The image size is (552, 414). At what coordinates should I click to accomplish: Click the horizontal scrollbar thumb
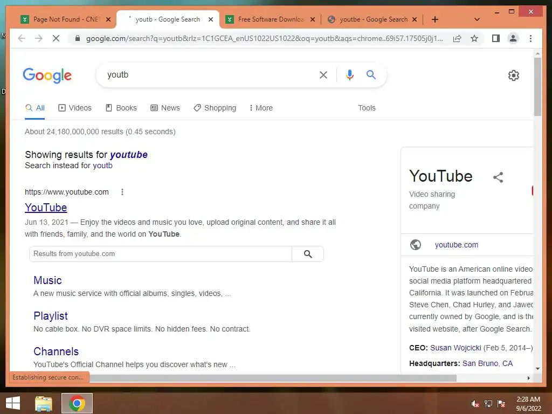click(x=273, y=378)
